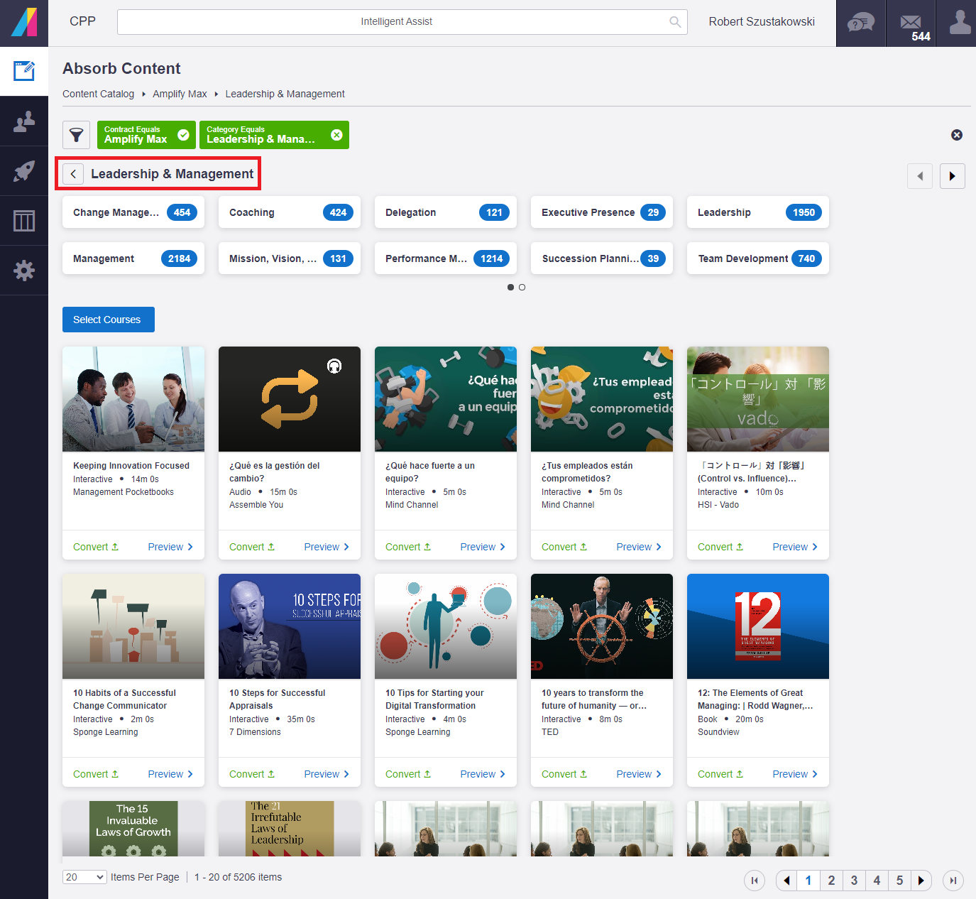The height and width of the screenshot is (899, 976).
Task: Open the Users sidebar icon
Action: point(24,121)
